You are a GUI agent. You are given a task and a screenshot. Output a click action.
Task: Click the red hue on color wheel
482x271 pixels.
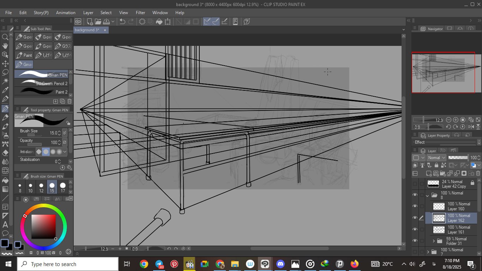coord(25,216)
